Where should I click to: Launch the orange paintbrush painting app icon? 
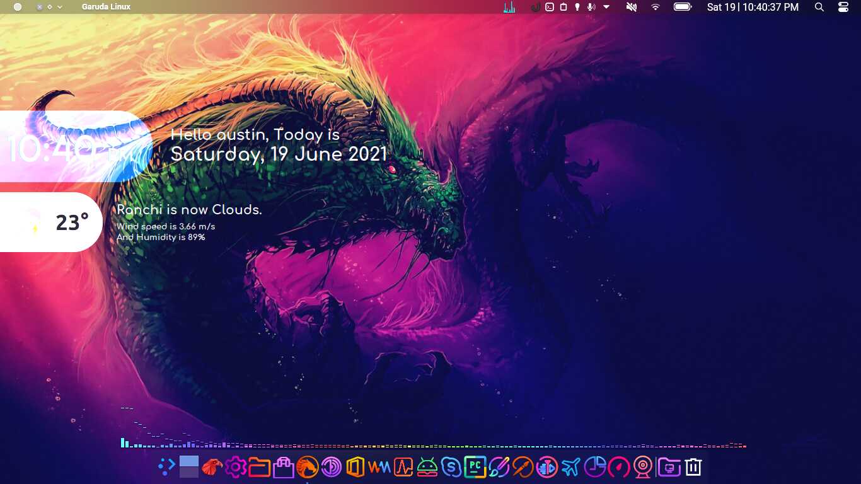[523, 467]
